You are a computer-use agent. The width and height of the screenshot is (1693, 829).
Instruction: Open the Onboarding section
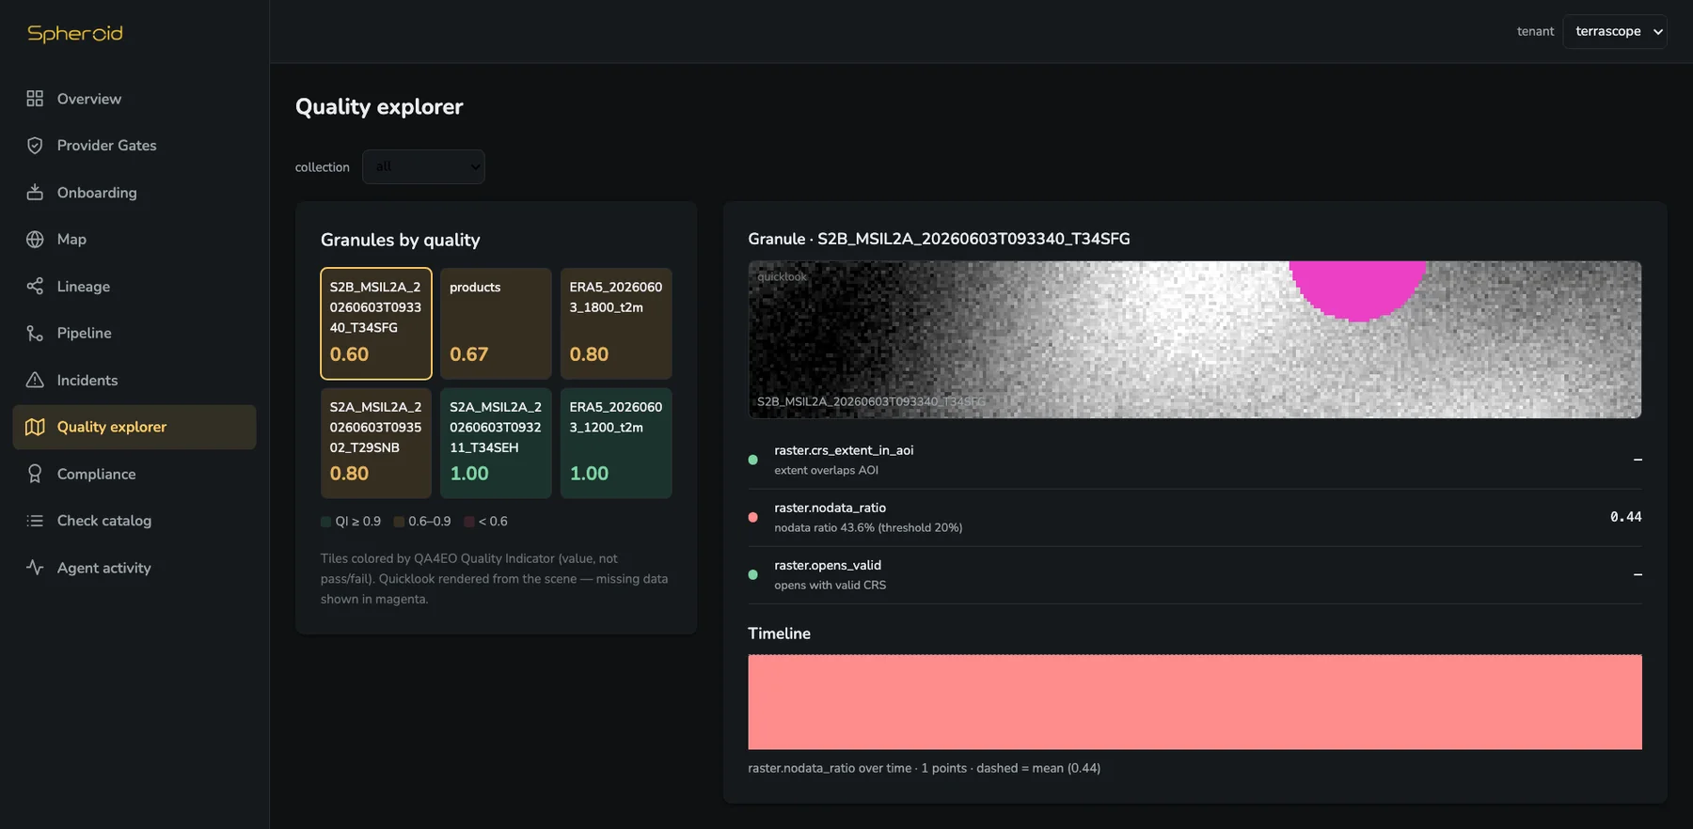[x=134, y=193]
